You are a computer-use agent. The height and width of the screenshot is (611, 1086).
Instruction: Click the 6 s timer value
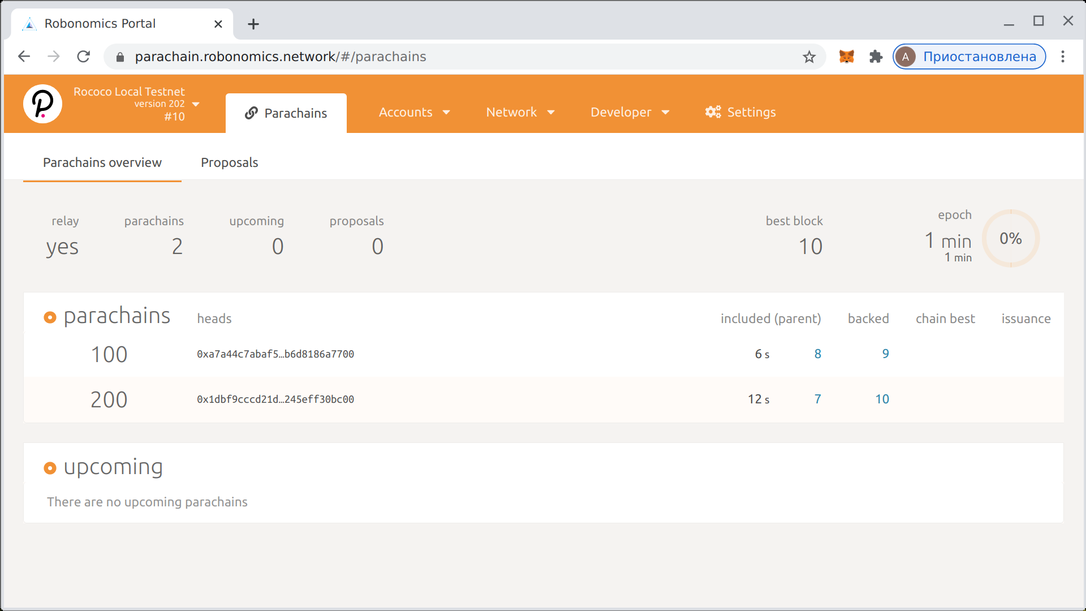tap(762, 354)
